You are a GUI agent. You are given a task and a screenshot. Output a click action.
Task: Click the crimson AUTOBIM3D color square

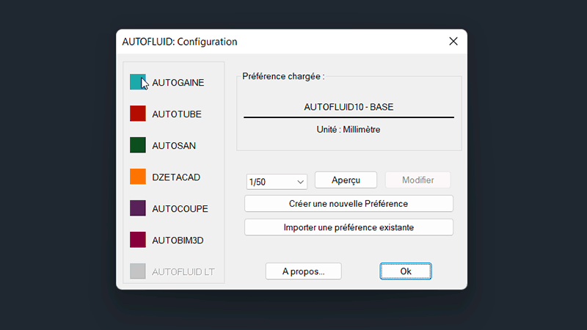tap(138, 240)
